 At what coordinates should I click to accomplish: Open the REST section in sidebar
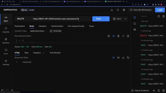pos(6,19)
